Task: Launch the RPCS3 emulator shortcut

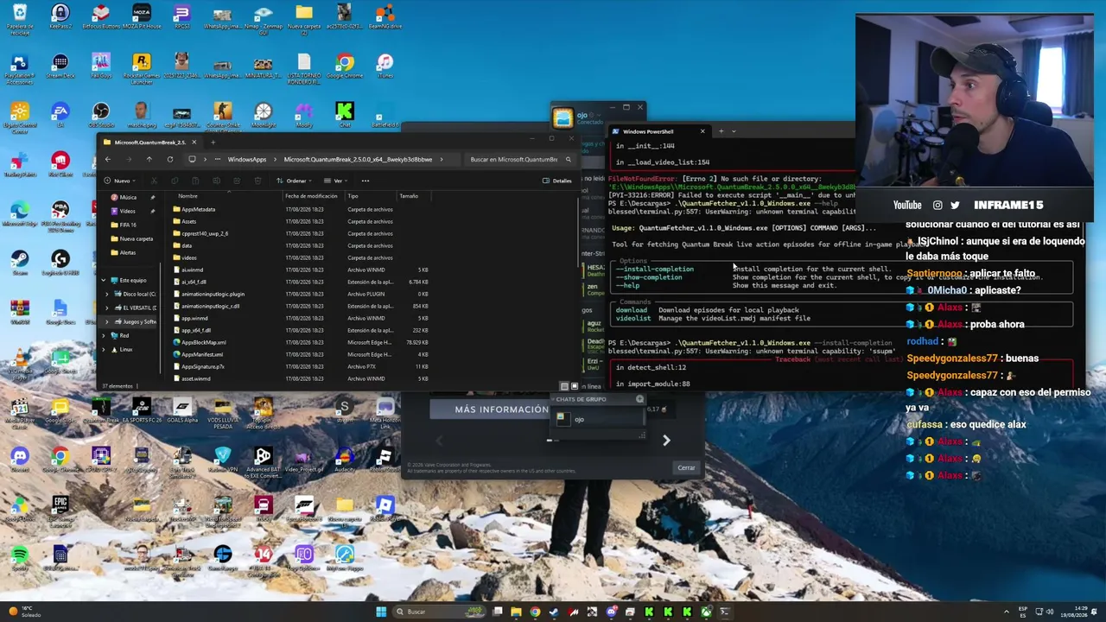Action: point(181,17)
